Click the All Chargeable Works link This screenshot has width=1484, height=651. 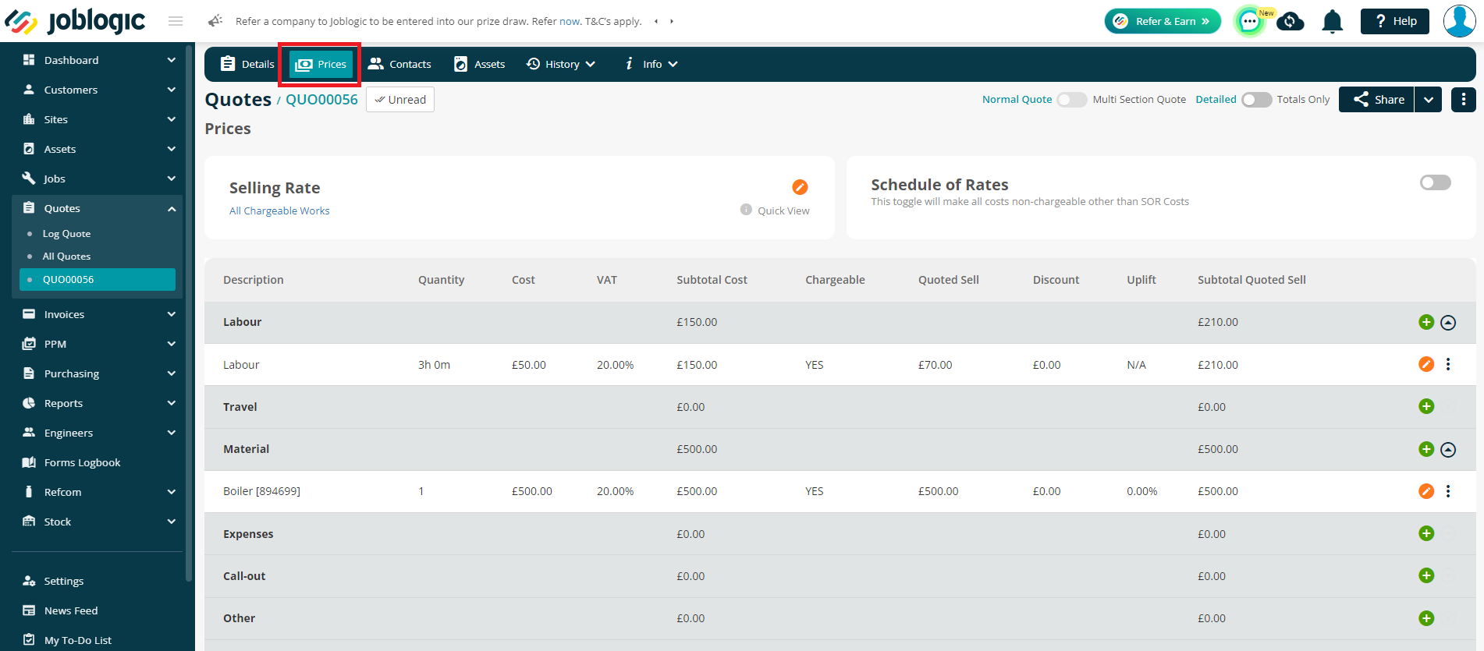(279, 211)
